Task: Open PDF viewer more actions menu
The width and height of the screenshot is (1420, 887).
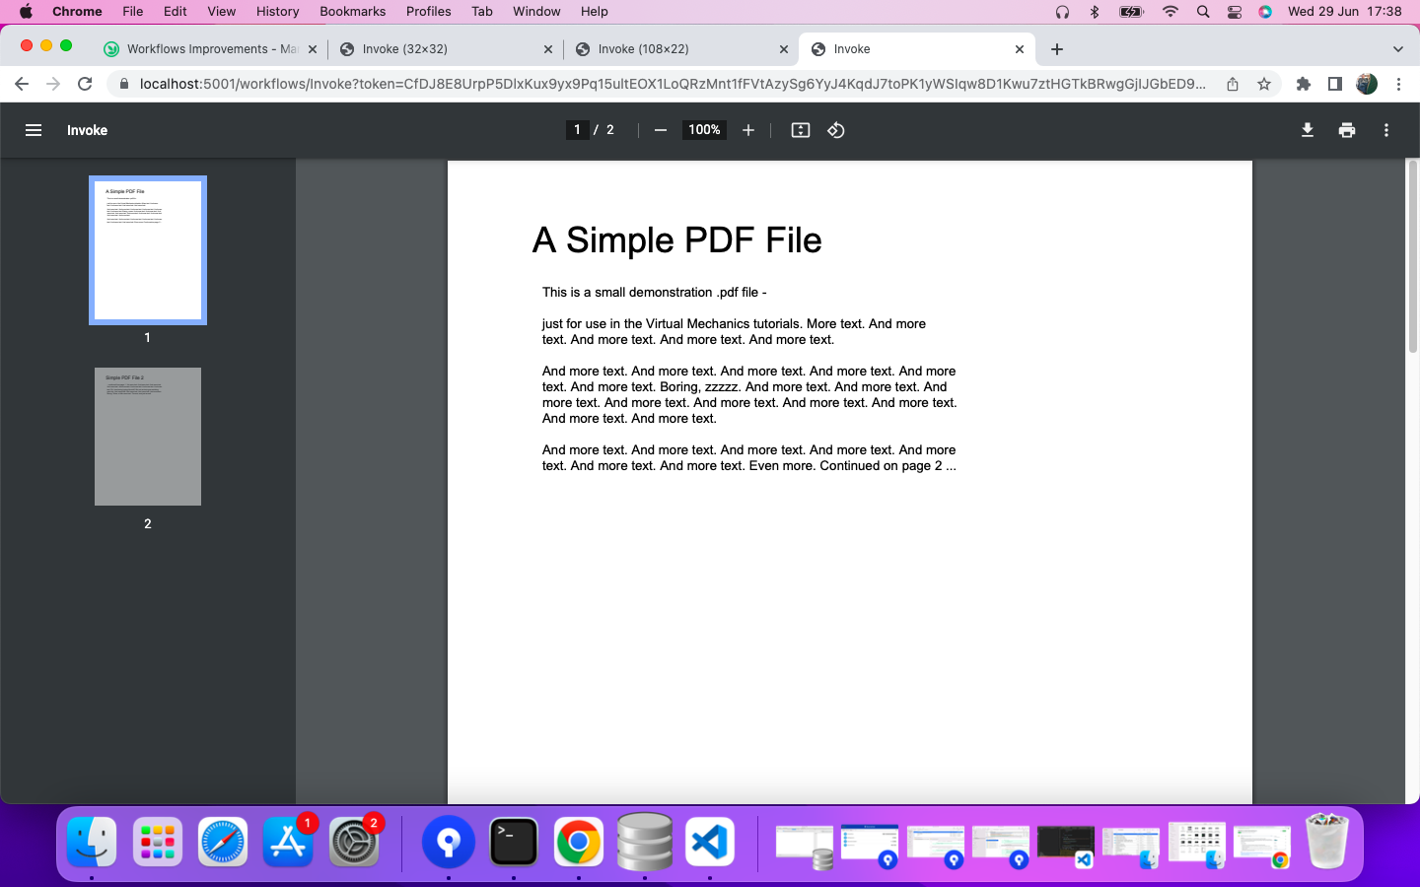Action: 1386,130
